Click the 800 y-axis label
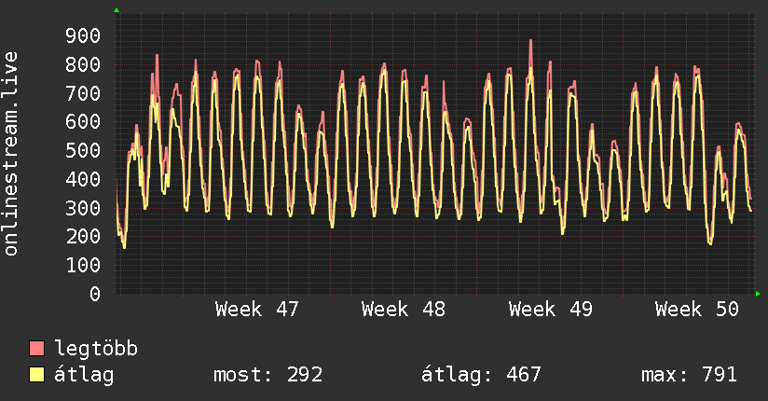This screenshot has width=768, height=401. (83, 64)
